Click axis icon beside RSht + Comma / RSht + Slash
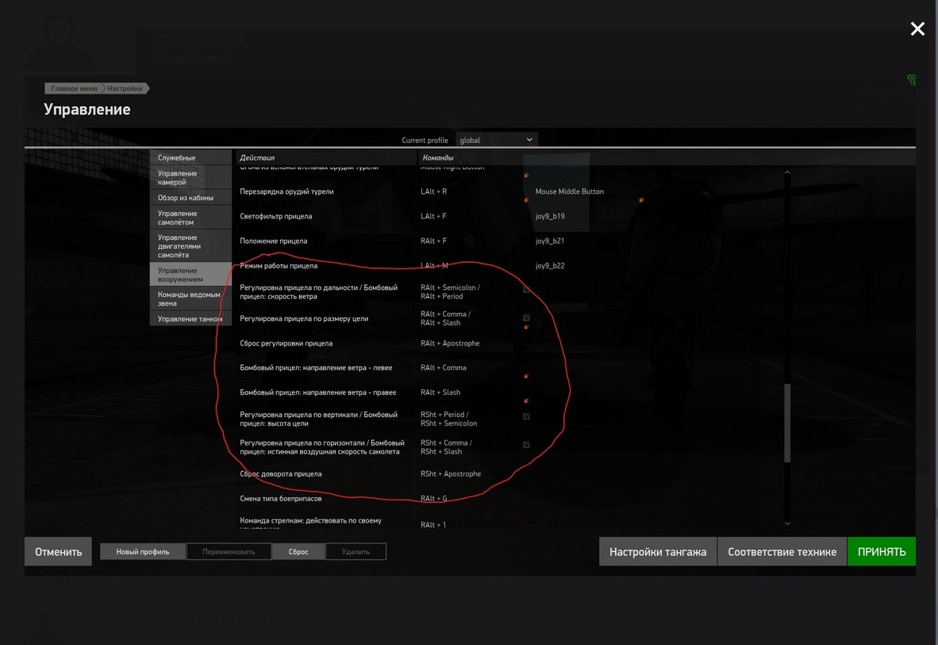938x645 pixels. coord(526,445)
